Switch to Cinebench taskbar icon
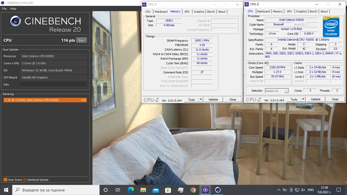This screenshot has width=347, height=195. pyautogui.click(x=218, y=190)
